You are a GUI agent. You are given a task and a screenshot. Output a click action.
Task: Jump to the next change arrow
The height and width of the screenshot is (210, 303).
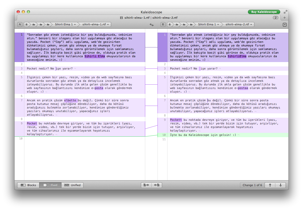tap(280, 185)
